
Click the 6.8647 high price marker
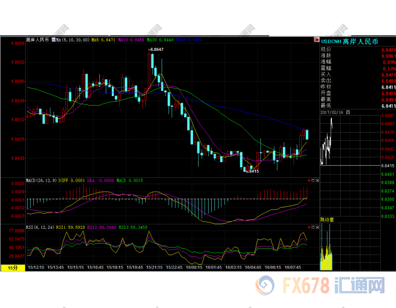tap(155, 48)
